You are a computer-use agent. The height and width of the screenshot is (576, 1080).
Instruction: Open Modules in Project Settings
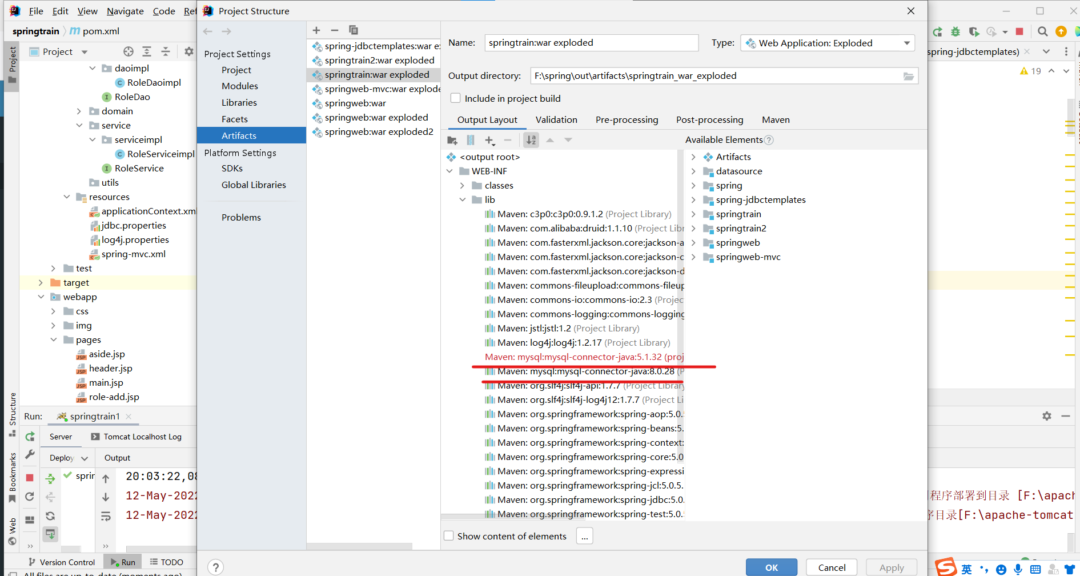click(x=240, y=86)
